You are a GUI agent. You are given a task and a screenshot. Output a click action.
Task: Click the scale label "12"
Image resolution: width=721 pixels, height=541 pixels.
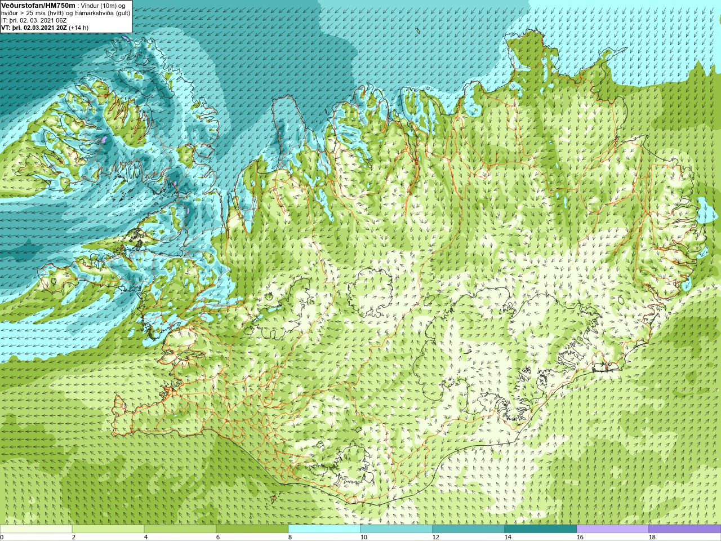tap(435, 537)
